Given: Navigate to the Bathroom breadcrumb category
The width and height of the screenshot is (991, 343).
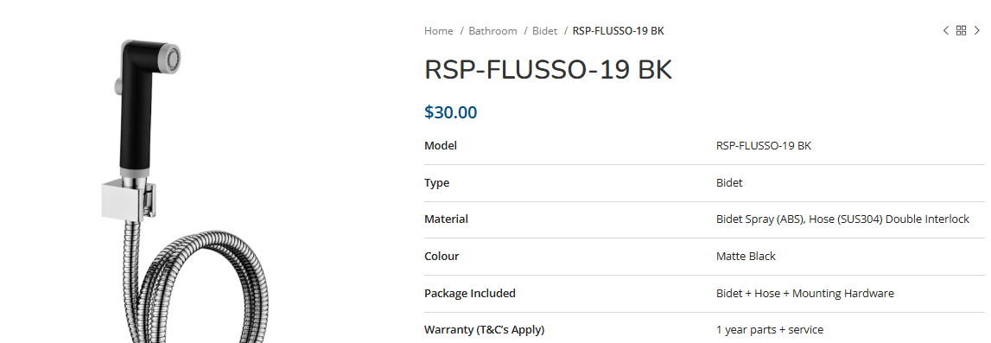Looking at the screenshot, I should [493, 31].
